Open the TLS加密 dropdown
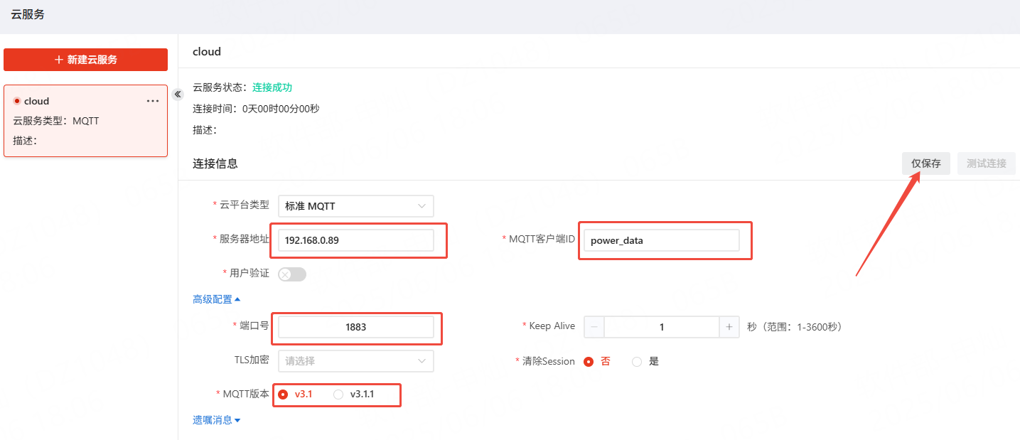Viewport: 1020px width, 440px height. 355,361
